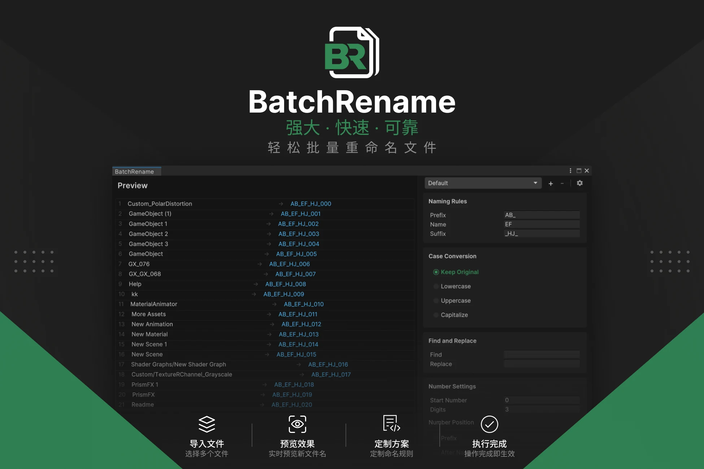This screenshot has width=704, height=469.
Task: Click the 预览效果 label
Action: pos(297,444)
